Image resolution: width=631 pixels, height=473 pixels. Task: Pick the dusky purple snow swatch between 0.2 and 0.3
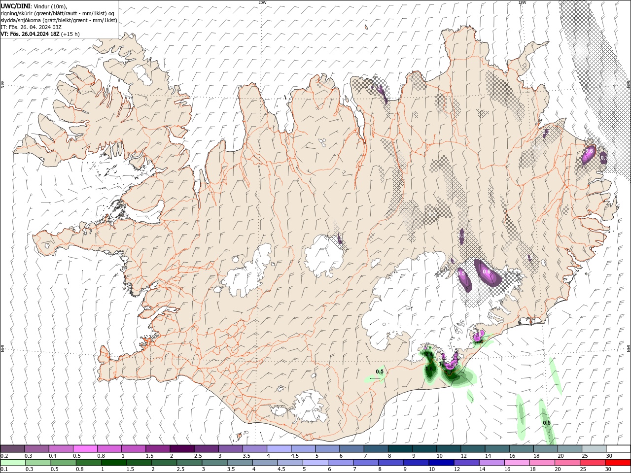(12, 448)
